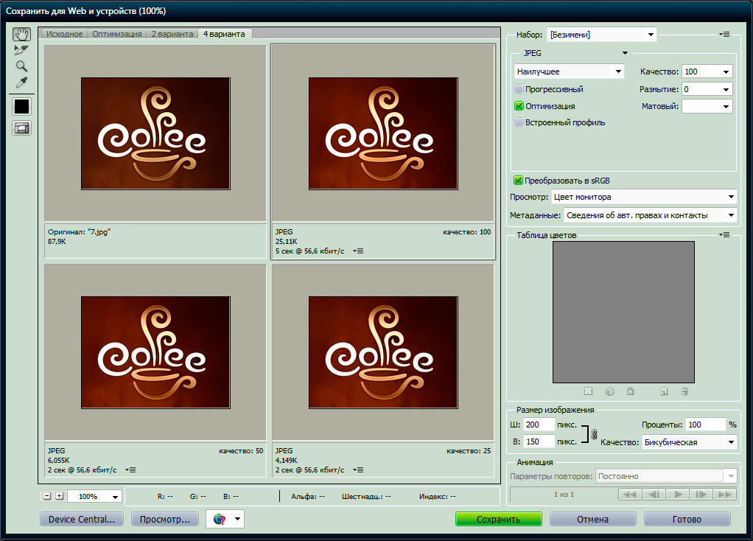Image resolution: width=753 pixels, height=541 pixels.
Task: Switch to the Оптимизация tab
Action: click(x=116, y=34)
